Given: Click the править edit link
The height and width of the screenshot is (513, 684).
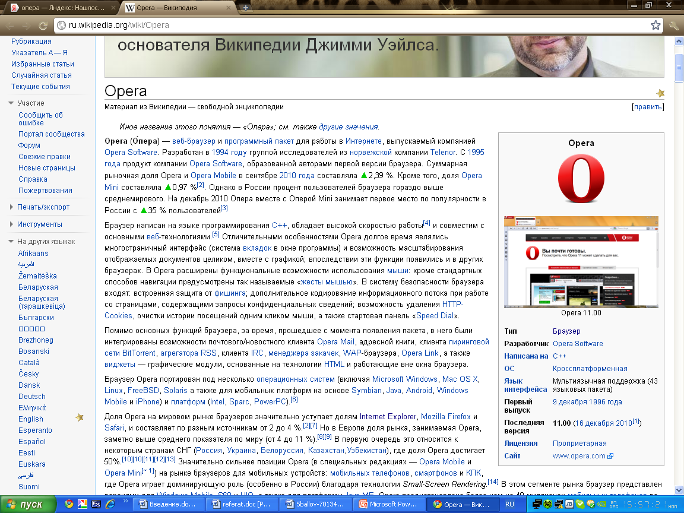Looking at the screenshot, I should click(x=648, y=107).
